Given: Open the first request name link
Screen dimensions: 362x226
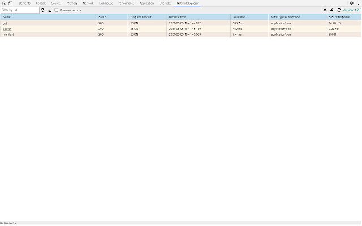Looking at the screenshot, I should pos(5,23).
